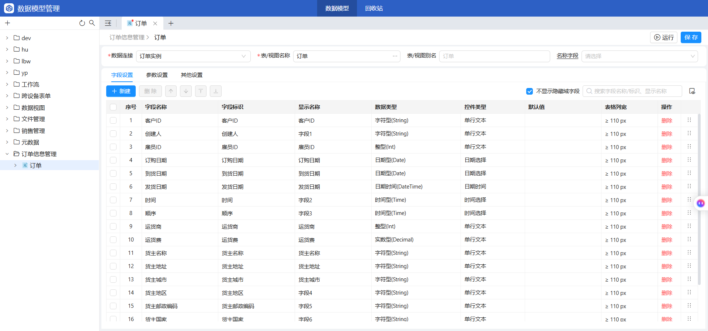This screenshot has height=331, width=708.
Task: Move selected field down
Action: pos(186,91)
